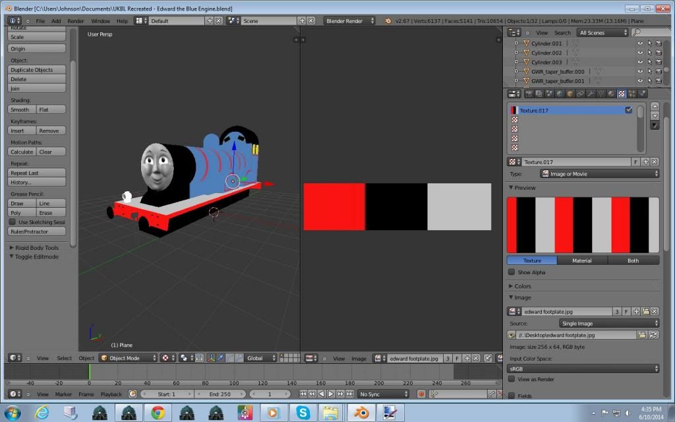The width and height of the screenshot is (675, 422).
Task: Click the Texture.017 name field
Action: 577,162
